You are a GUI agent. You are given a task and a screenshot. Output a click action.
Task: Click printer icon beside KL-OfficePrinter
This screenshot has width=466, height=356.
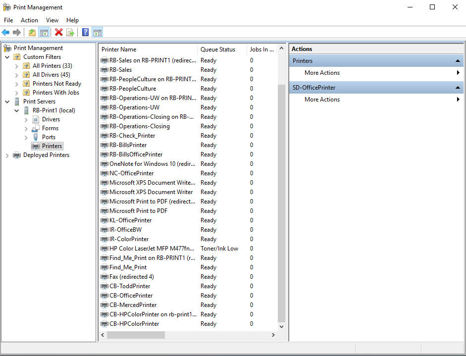pyautogui.click(x=104, y=220)
